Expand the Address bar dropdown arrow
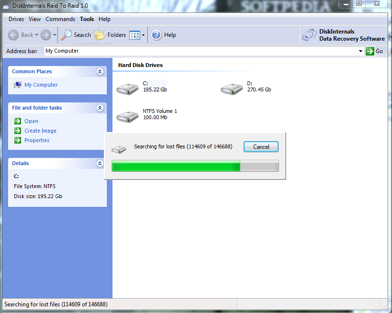Viewport: 392px width, 313px height. 360,51
